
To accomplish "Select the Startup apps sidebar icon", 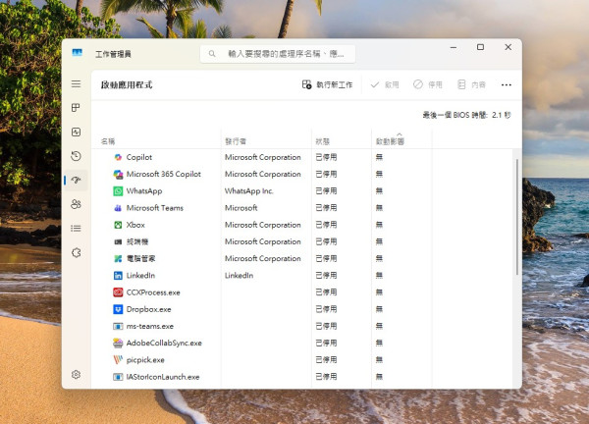I will (76, 180).
